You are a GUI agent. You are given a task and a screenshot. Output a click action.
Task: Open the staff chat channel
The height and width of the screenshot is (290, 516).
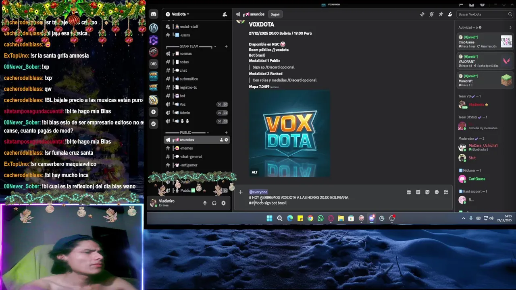coord(197,70)
